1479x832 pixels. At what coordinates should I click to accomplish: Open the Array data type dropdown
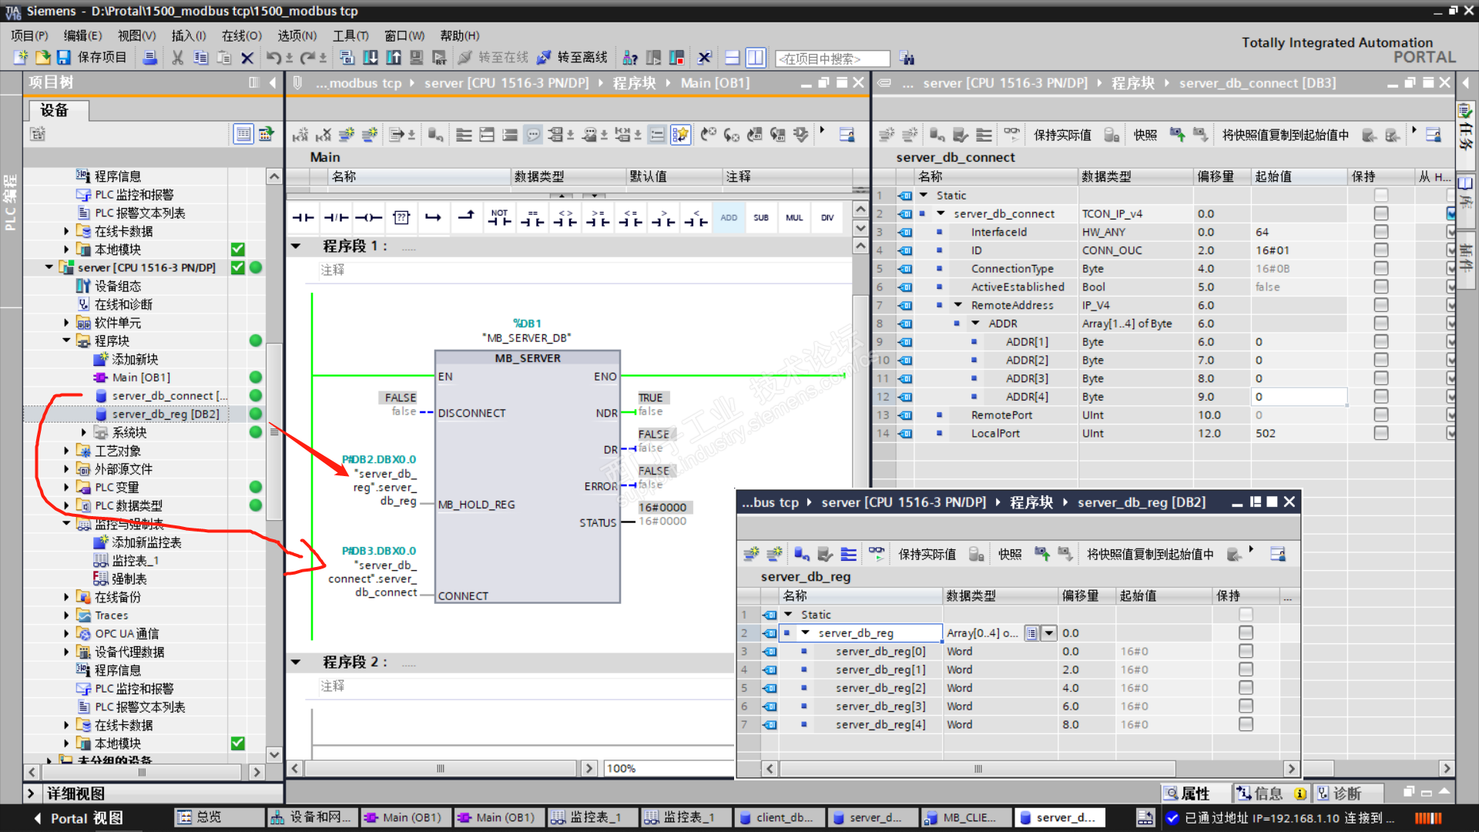[x=1048, y=633]
